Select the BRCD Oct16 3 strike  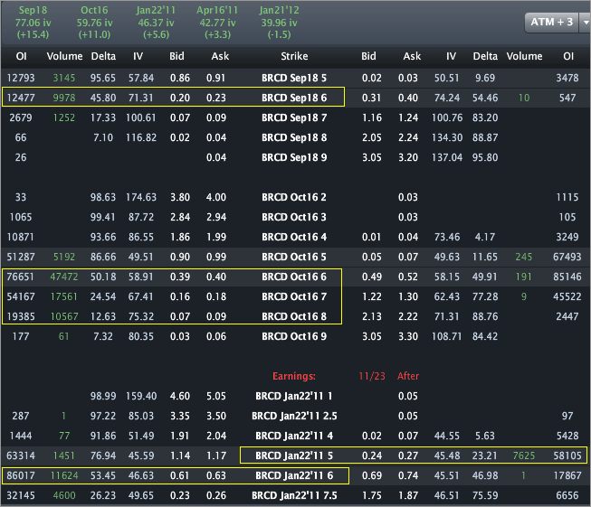click(x=294, y=217)
